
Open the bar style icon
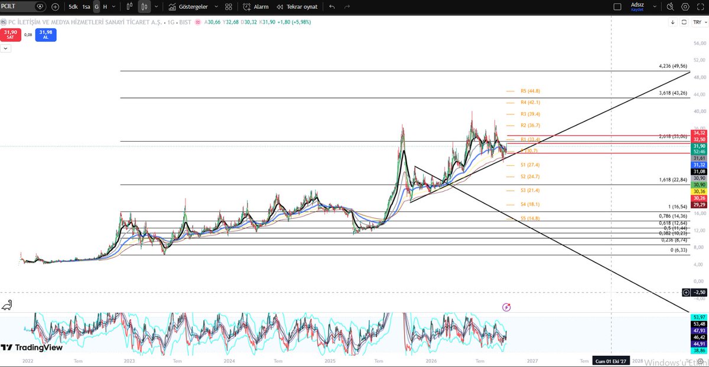(x=129, y=7)
